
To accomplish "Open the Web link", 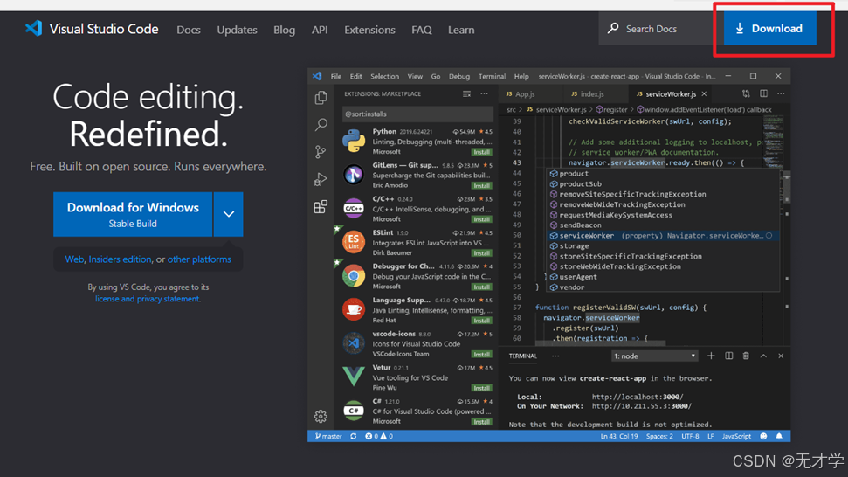I will pos(74,259).
